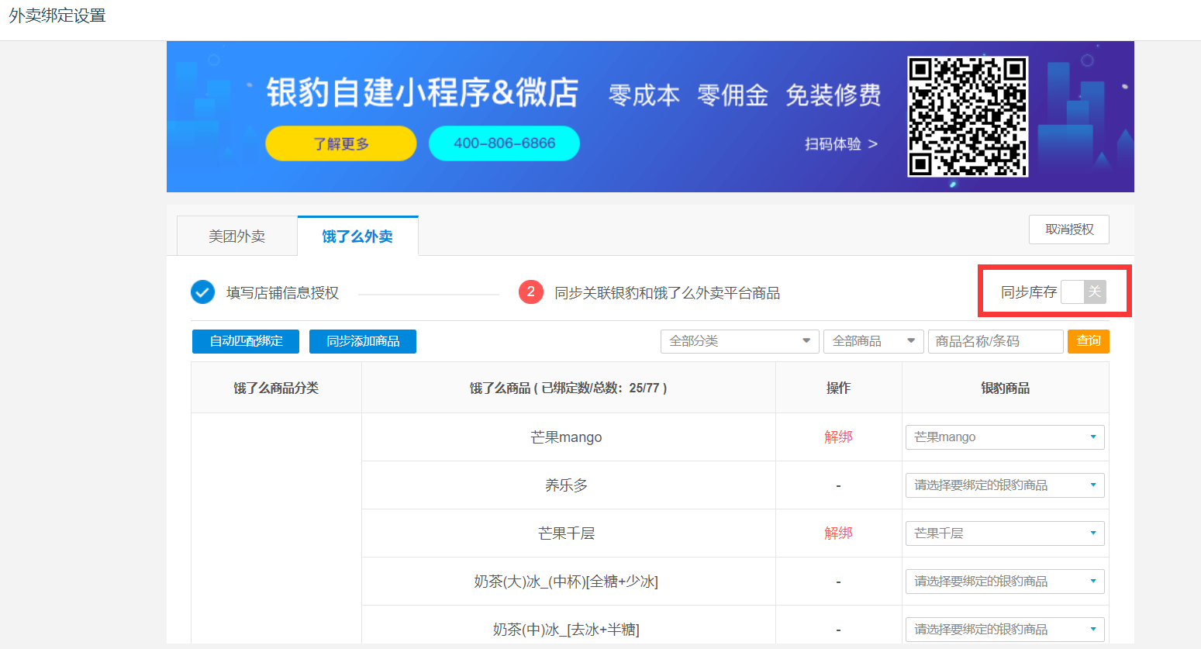Expand the 芒果千层 bound product dropdown
This screenshot has height=649, width=1201.
(1004, 533)
